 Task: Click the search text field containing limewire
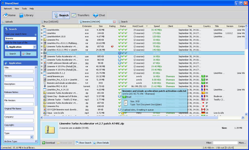click(x=21, y=38)
